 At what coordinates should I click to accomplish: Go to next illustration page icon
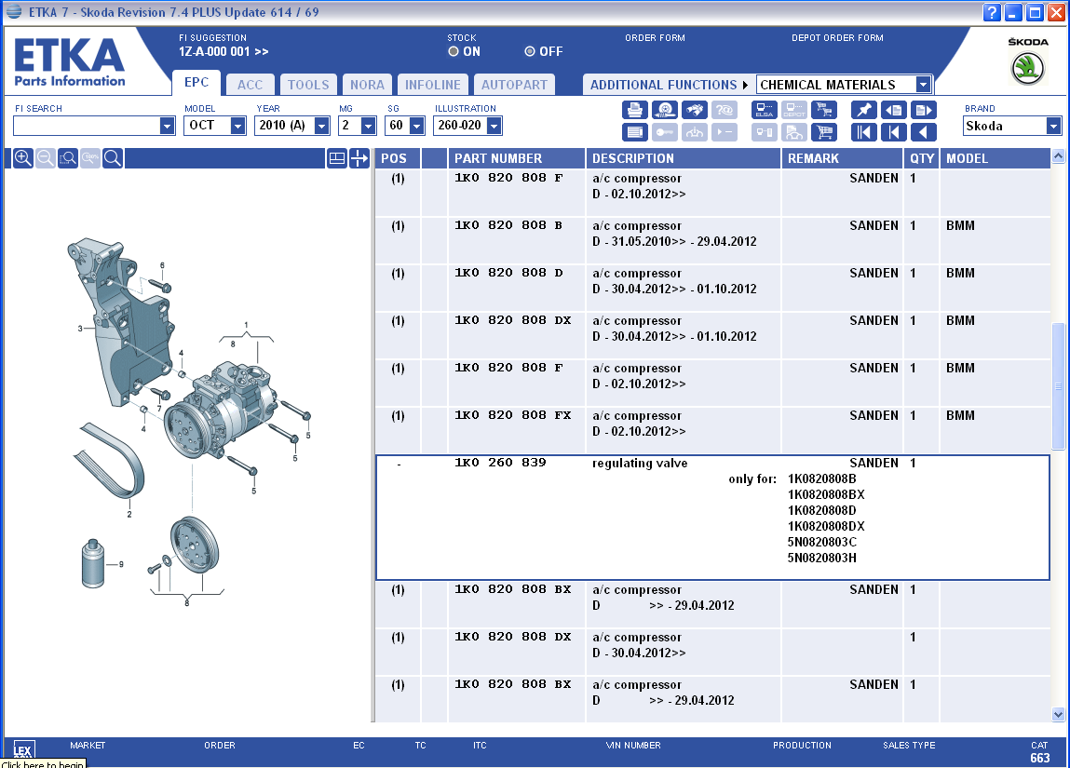click(924, 110)
